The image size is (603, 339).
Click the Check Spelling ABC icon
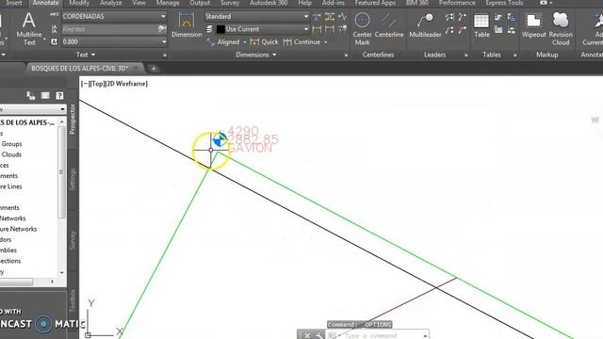coord(55,16)
